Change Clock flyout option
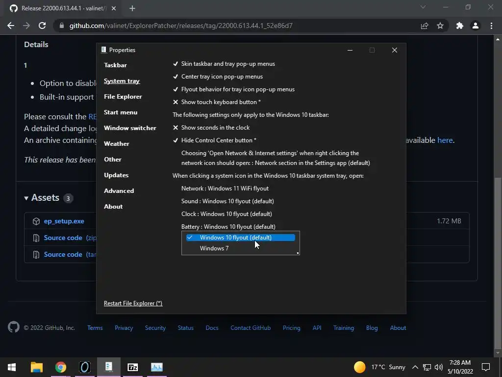 pos(226,214)
